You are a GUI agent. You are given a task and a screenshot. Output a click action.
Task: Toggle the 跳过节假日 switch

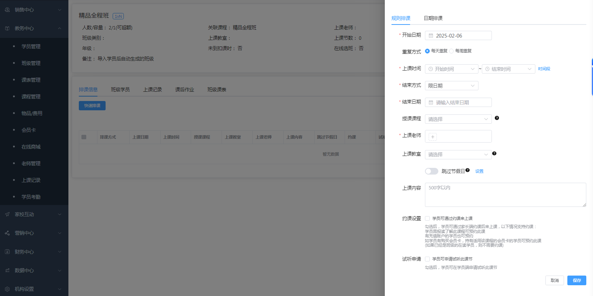(432, 171)
